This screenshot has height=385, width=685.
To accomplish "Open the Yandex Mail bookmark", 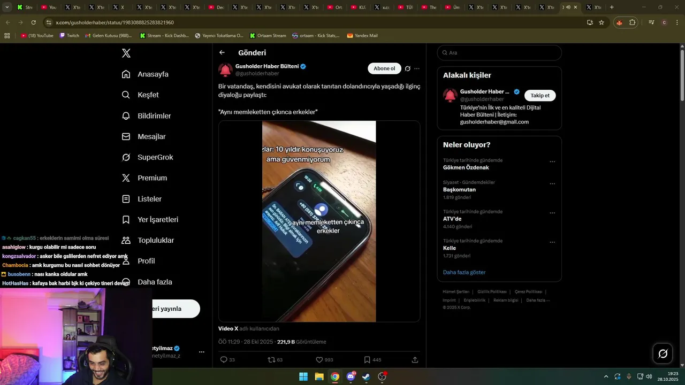I will (x=362, y=35).
